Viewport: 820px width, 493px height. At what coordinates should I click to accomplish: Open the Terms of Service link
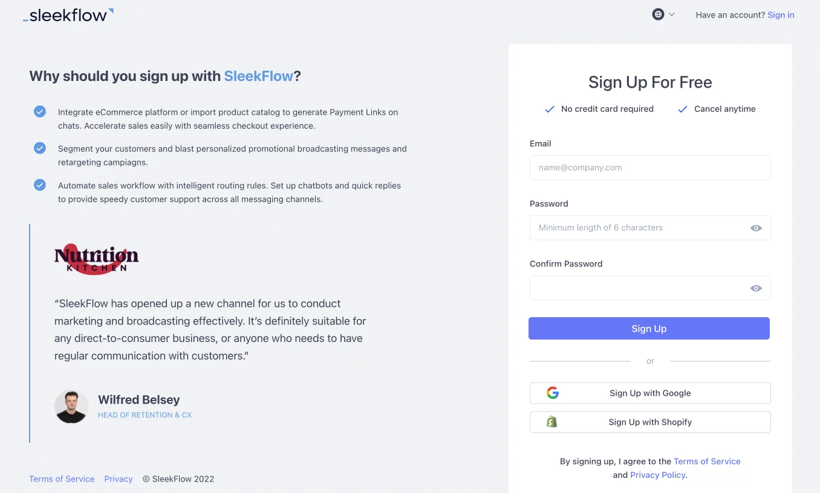[x=707, y=461]
